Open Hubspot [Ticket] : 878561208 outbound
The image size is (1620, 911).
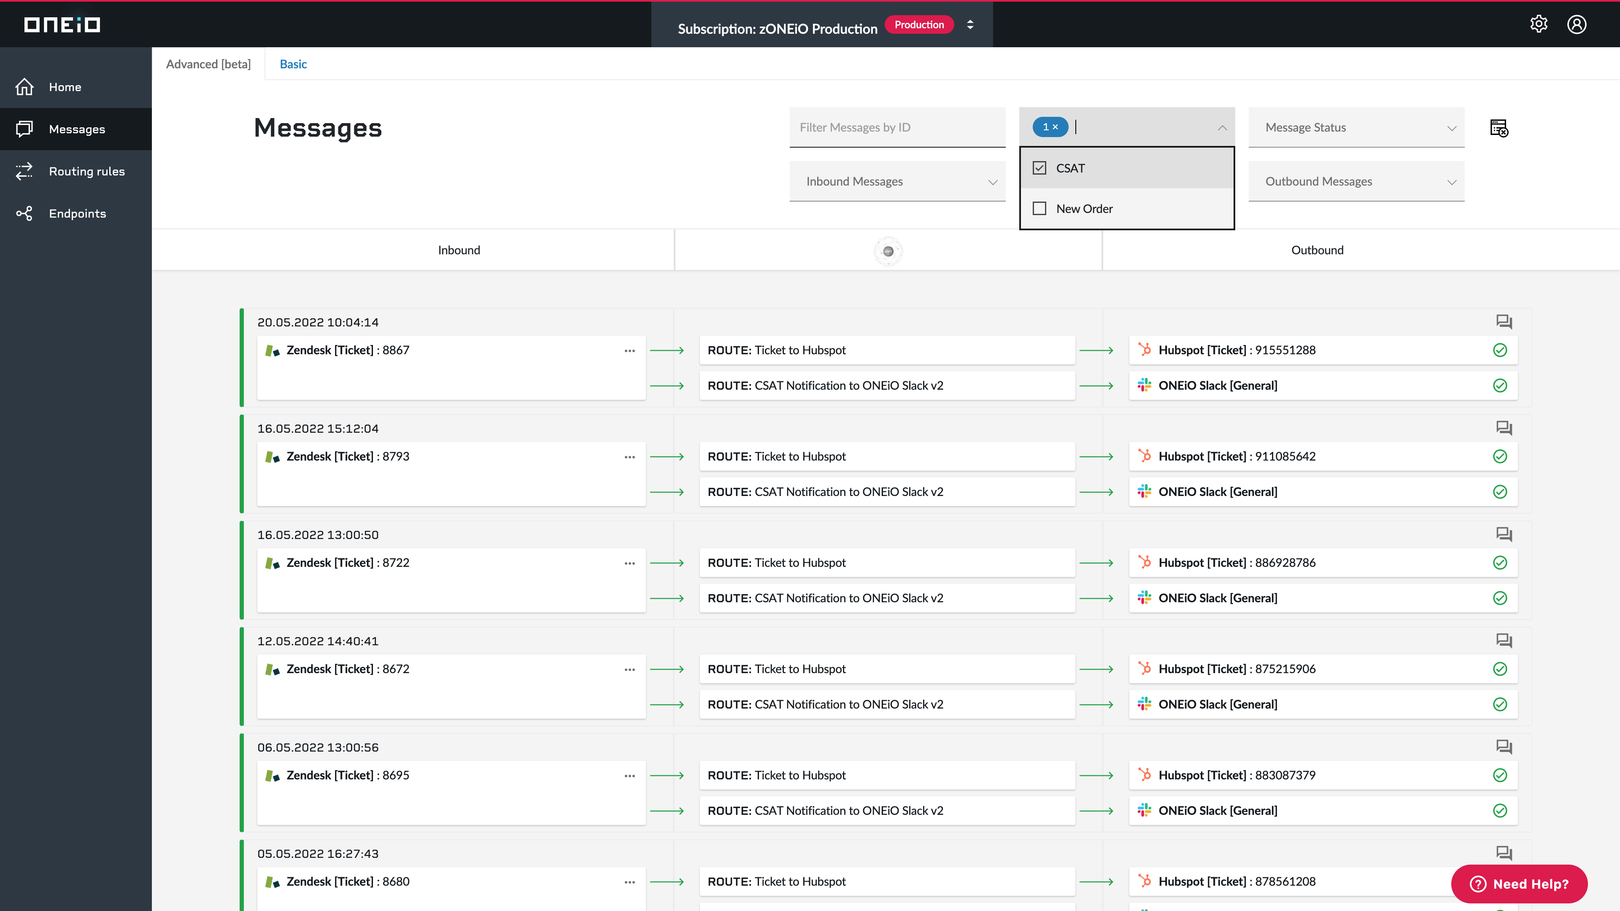pos(1323,881)
